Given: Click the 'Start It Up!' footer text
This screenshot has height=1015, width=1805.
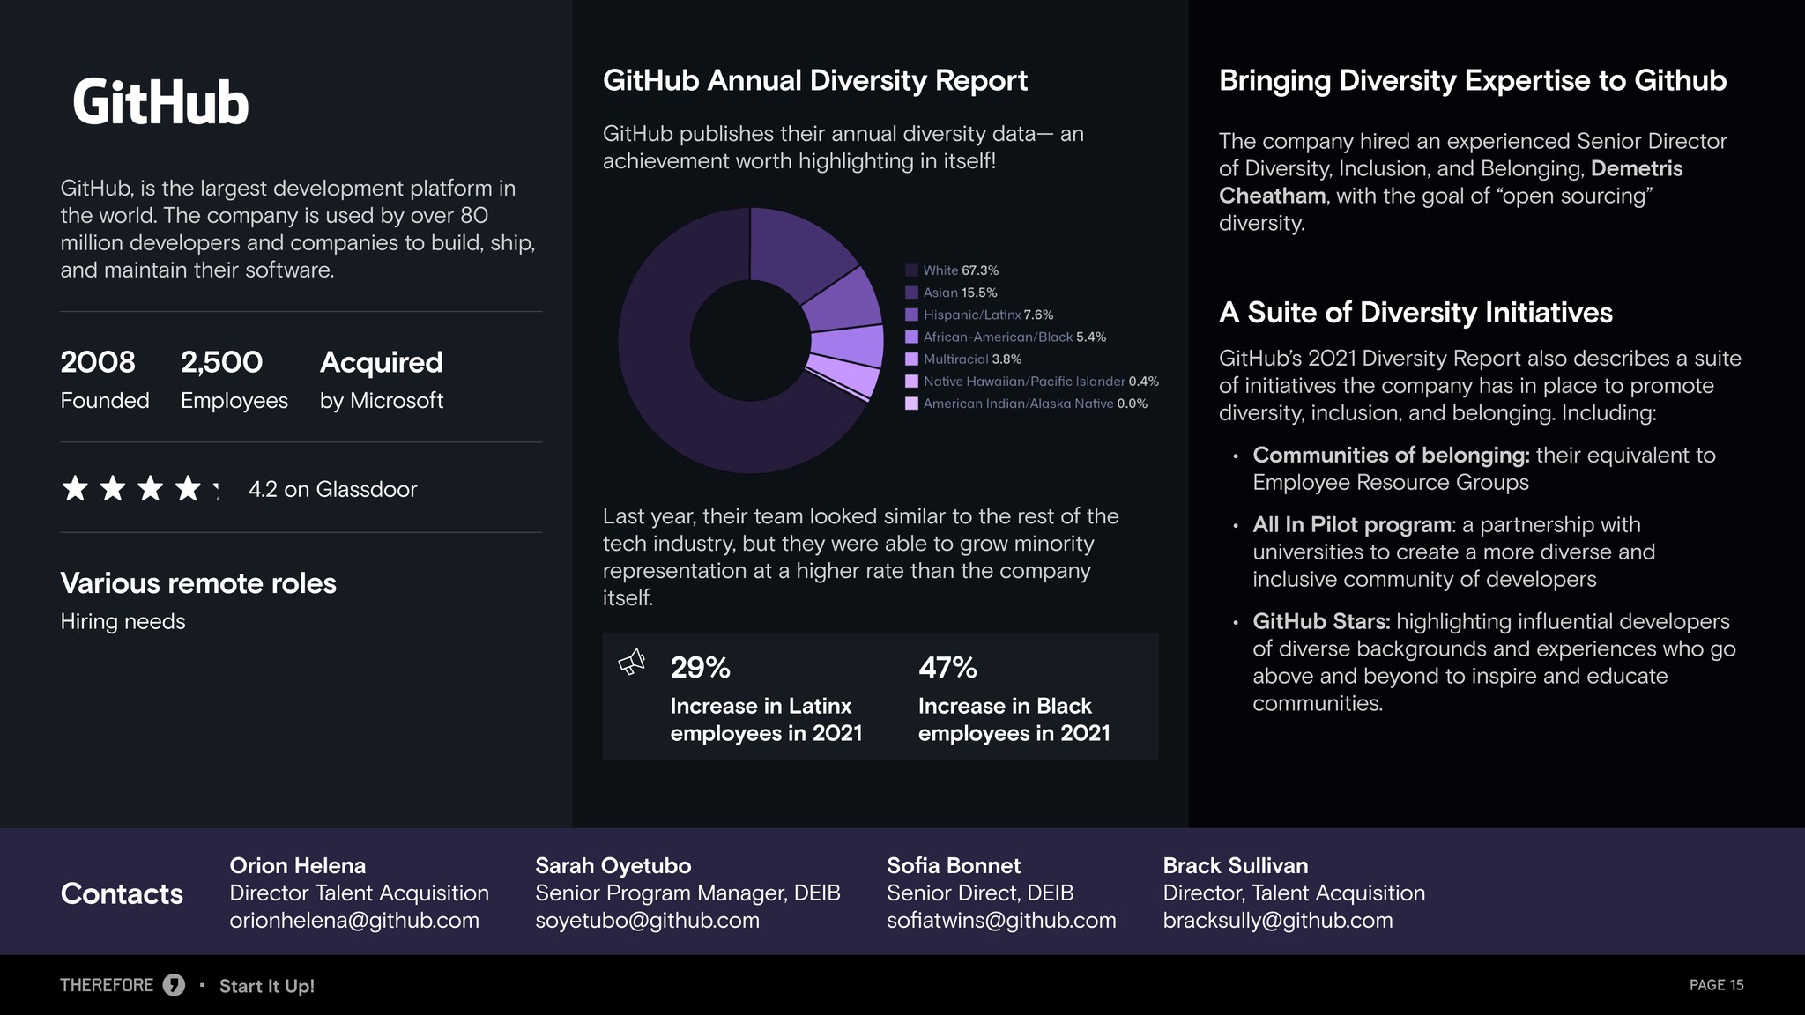Looking at the screenshot, I should 267,986.
